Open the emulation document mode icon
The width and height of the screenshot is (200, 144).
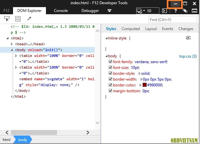(x=139, y=11)
